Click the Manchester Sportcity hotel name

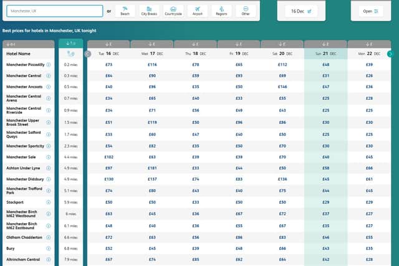[25, 146]
